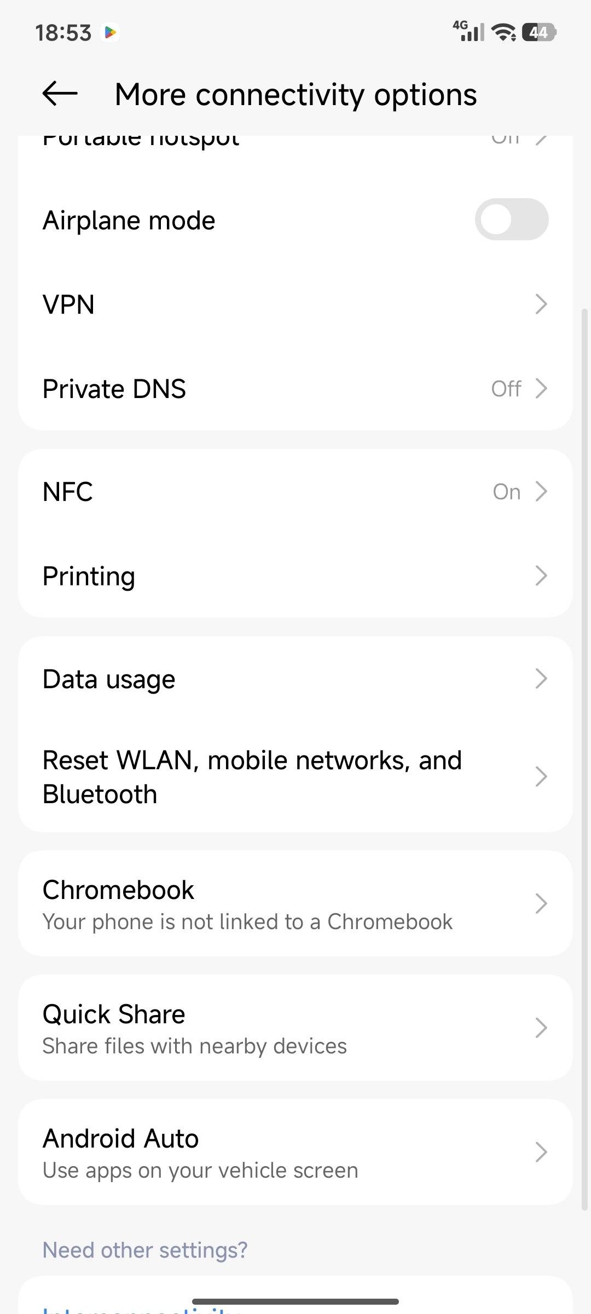The image size is (591, 1314).
Task: Open VPN via its chevron arrow
Action: [541, 304]
